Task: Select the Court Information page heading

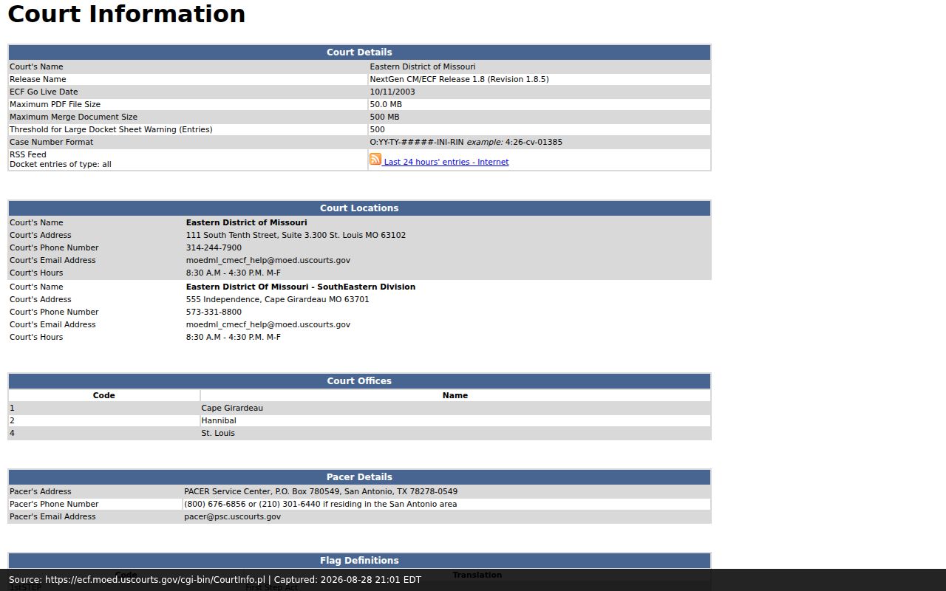Action: (x=126, y=14)
